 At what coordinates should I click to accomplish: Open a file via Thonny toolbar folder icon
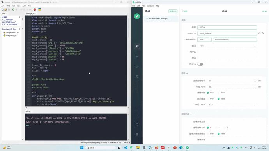(5, 9)
